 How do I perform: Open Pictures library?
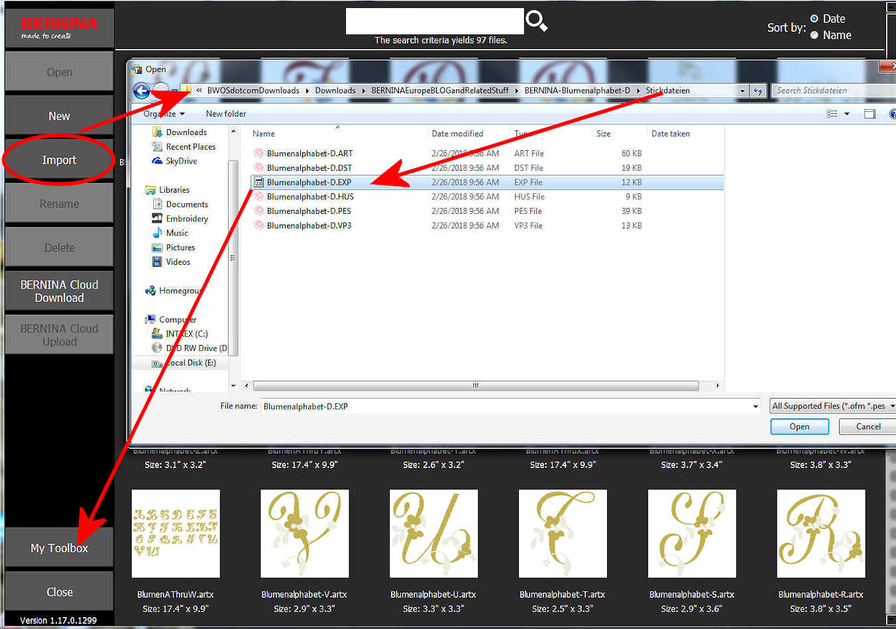click(174, 248)
